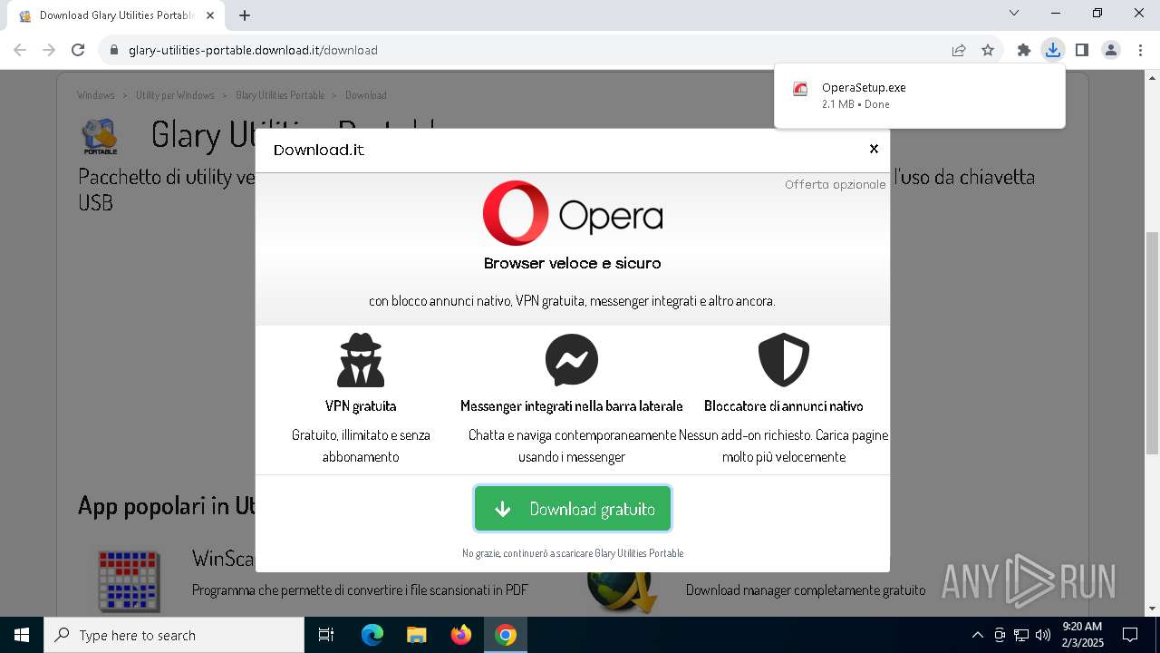
Task: Click the Glary Utilities Portable app icon
Action: coord(100,137)
